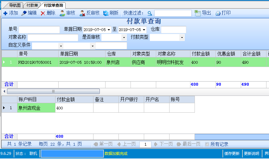Click the horizontal scrollbar thumb
The height and width of the screenshot is (159, 269).
53,91
